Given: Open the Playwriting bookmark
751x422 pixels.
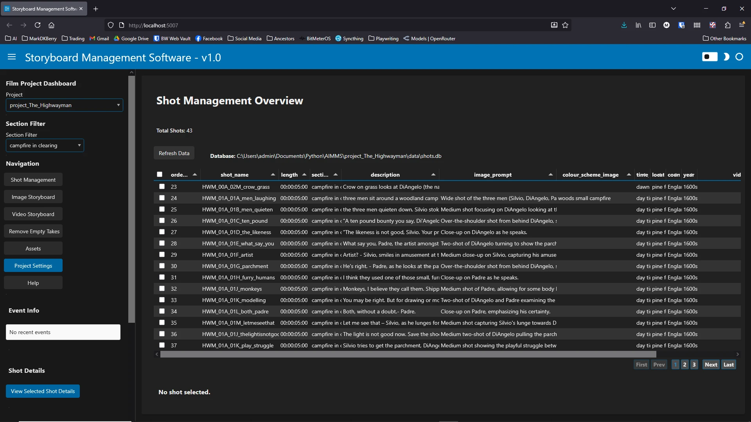Looking at the screenshot, I should pos(384,39).
